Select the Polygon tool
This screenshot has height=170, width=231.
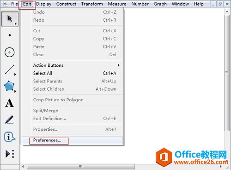point(9,86)
